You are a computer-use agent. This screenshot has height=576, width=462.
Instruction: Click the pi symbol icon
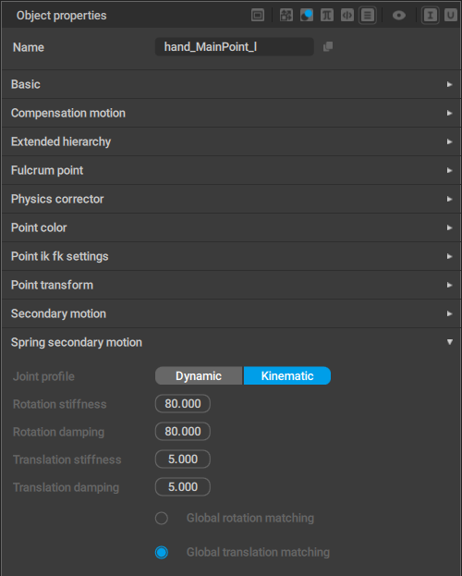(327, 16)
